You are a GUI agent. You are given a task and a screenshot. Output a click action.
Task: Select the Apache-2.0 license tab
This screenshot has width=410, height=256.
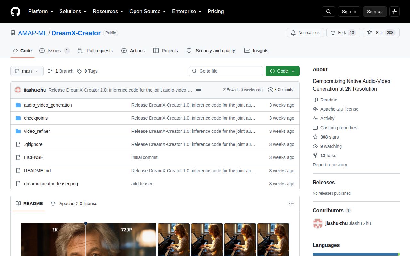(x=74, y=204)
